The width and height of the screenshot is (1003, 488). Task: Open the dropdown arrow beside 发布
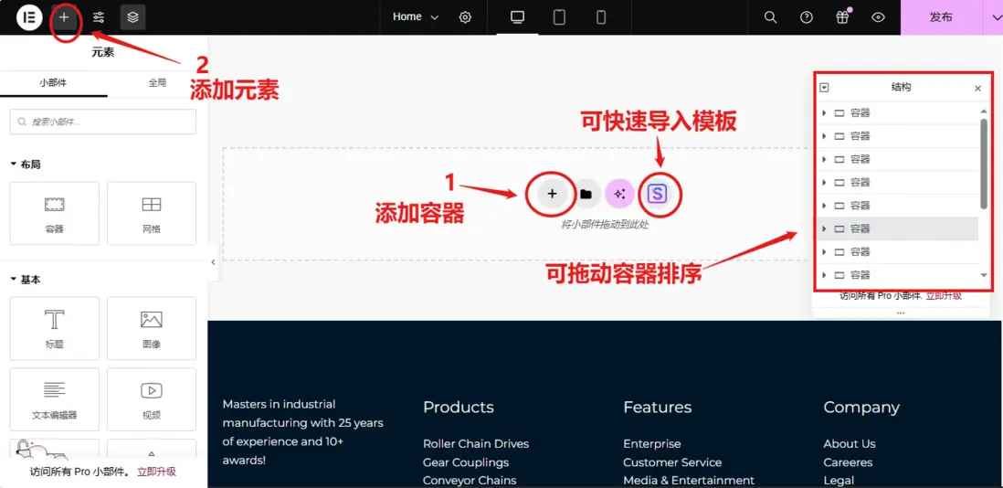coord(995,17)
